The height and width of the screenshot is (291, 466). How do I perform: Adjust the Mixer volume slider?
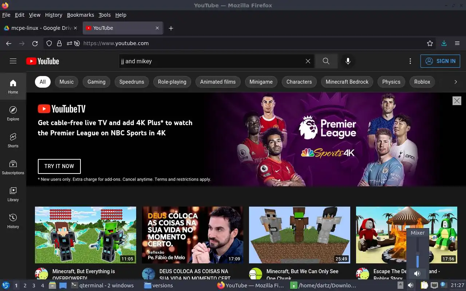tap(418, 253)
